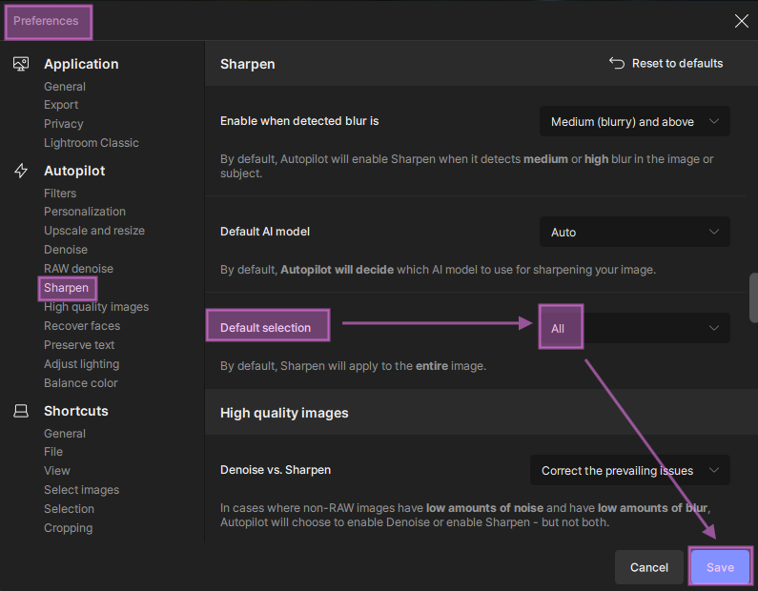
Task: Click Reset to defaults link
Action: [x=677, y=63]
